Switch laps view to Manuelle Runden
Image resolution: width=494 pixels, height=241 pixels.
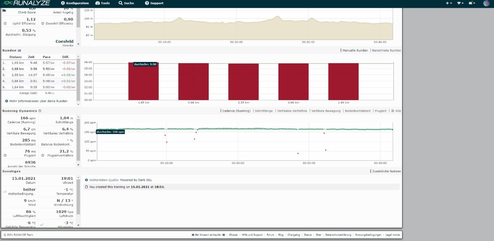point(355,50)
